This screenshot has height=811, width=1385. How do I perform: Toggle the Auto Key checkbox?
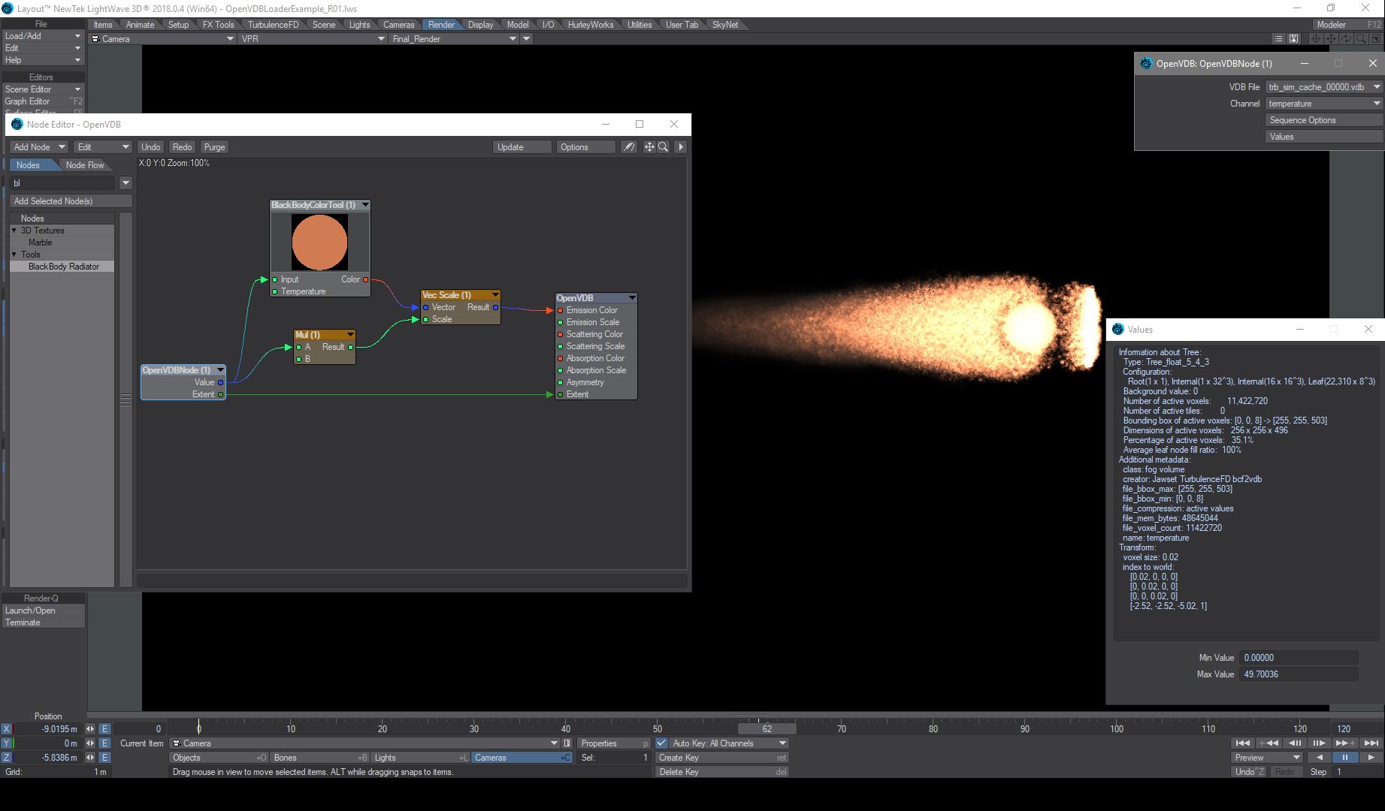tap(661, 743)
